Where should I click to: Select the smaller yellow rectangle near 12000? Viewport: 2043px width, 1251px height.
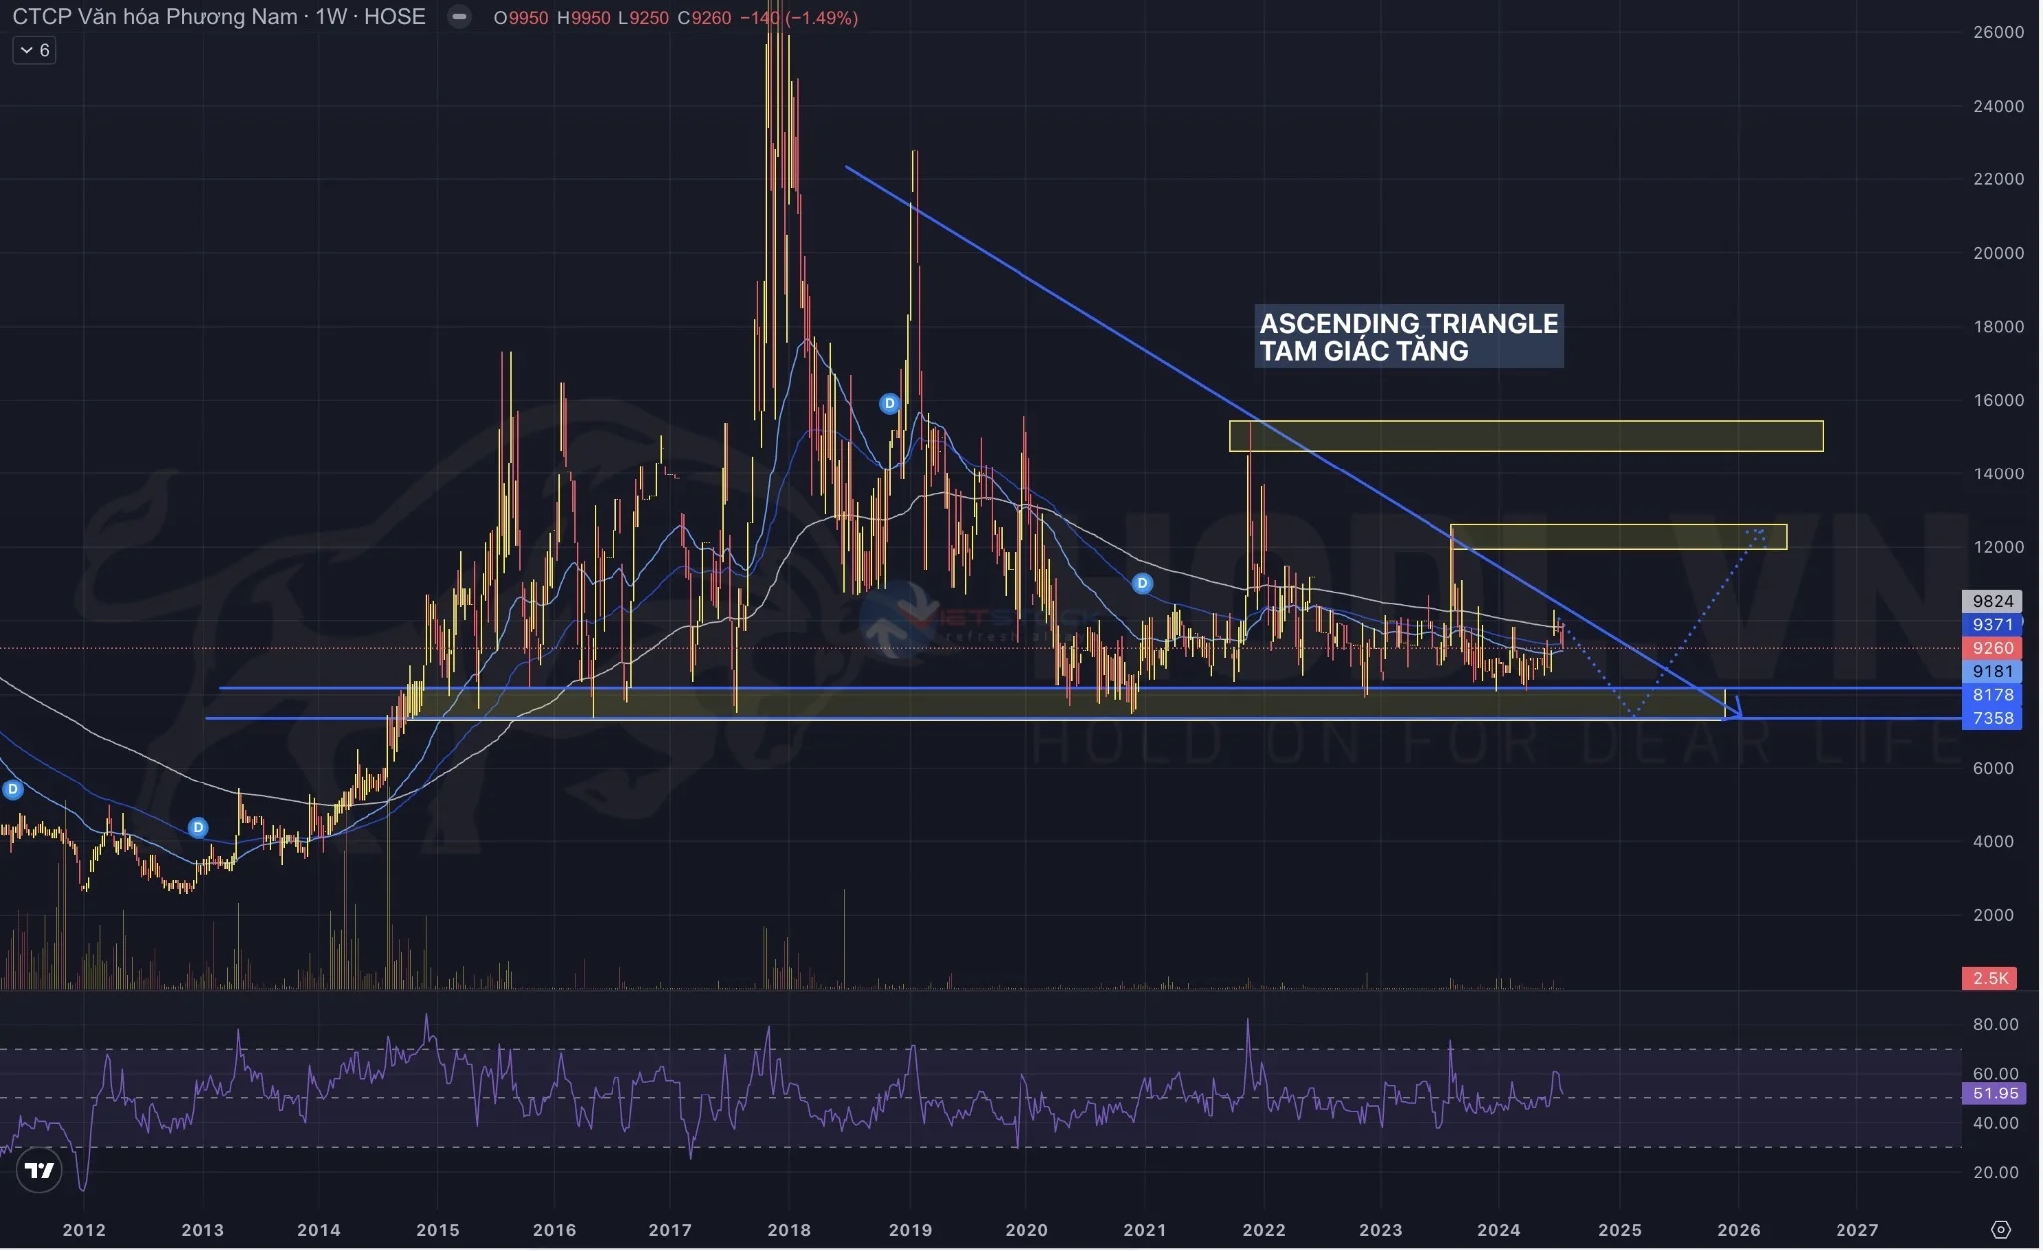click(x=1617, y=537)
